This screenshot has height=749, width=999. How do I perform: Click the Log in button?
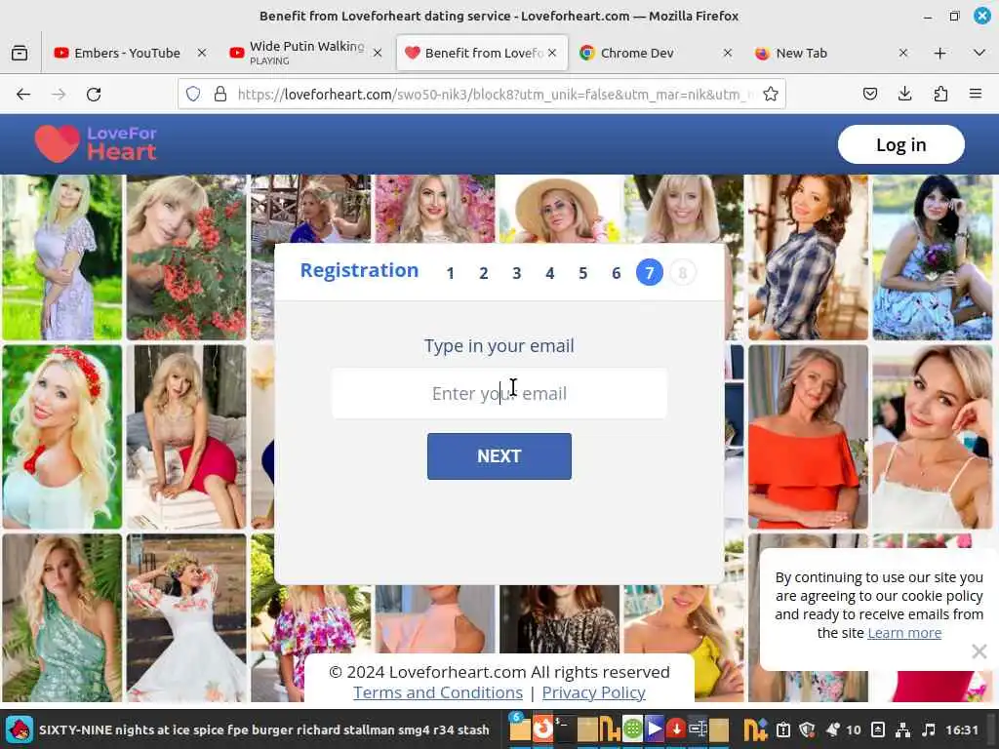[900, 144]
